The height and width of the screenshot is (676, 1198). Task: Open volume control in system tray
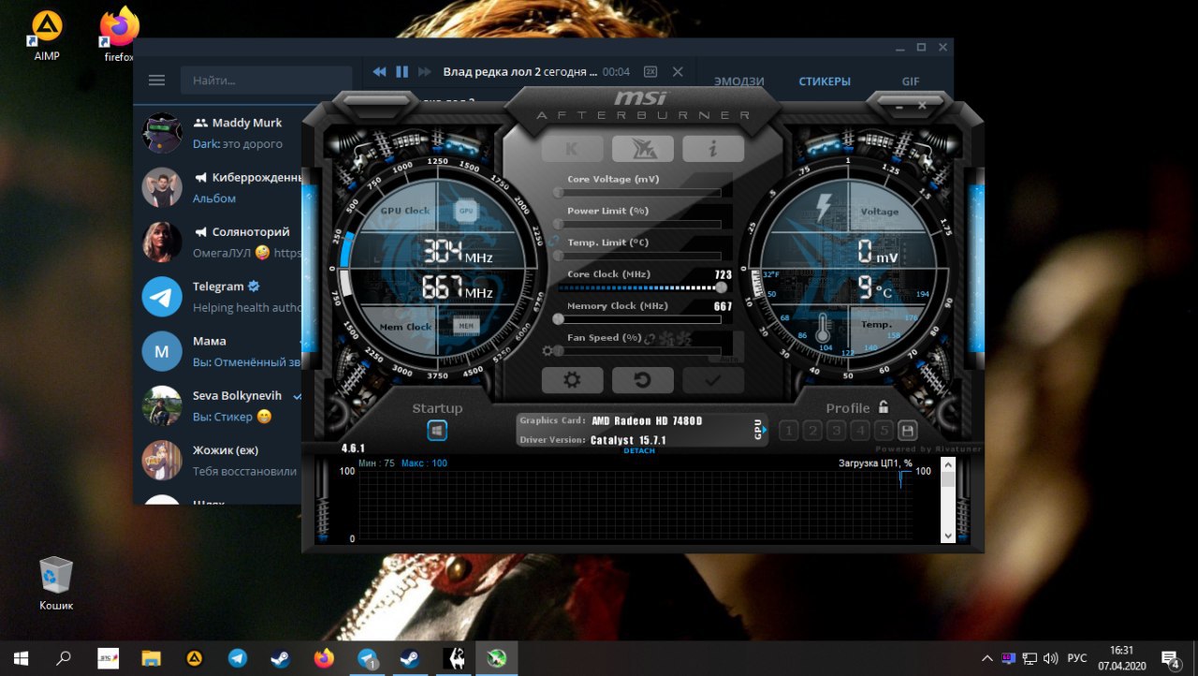pos(1050,658)
